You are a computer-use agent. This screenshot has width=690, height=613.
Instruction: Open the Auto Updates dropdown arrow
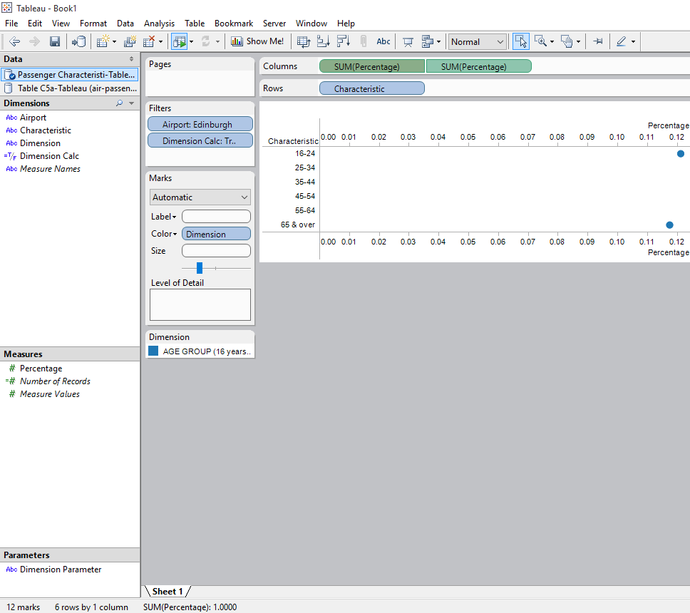tap(192, 42)
